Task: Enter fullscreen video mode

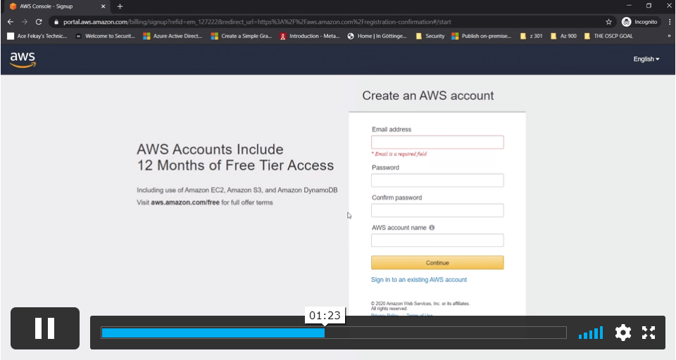Action: (x=649, y=333)
